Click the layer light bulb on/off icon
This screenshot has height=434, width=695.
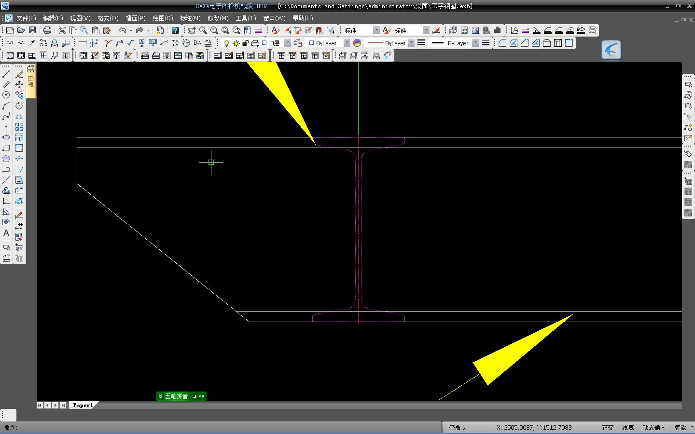pyautogui.click(x=226, y=43)
